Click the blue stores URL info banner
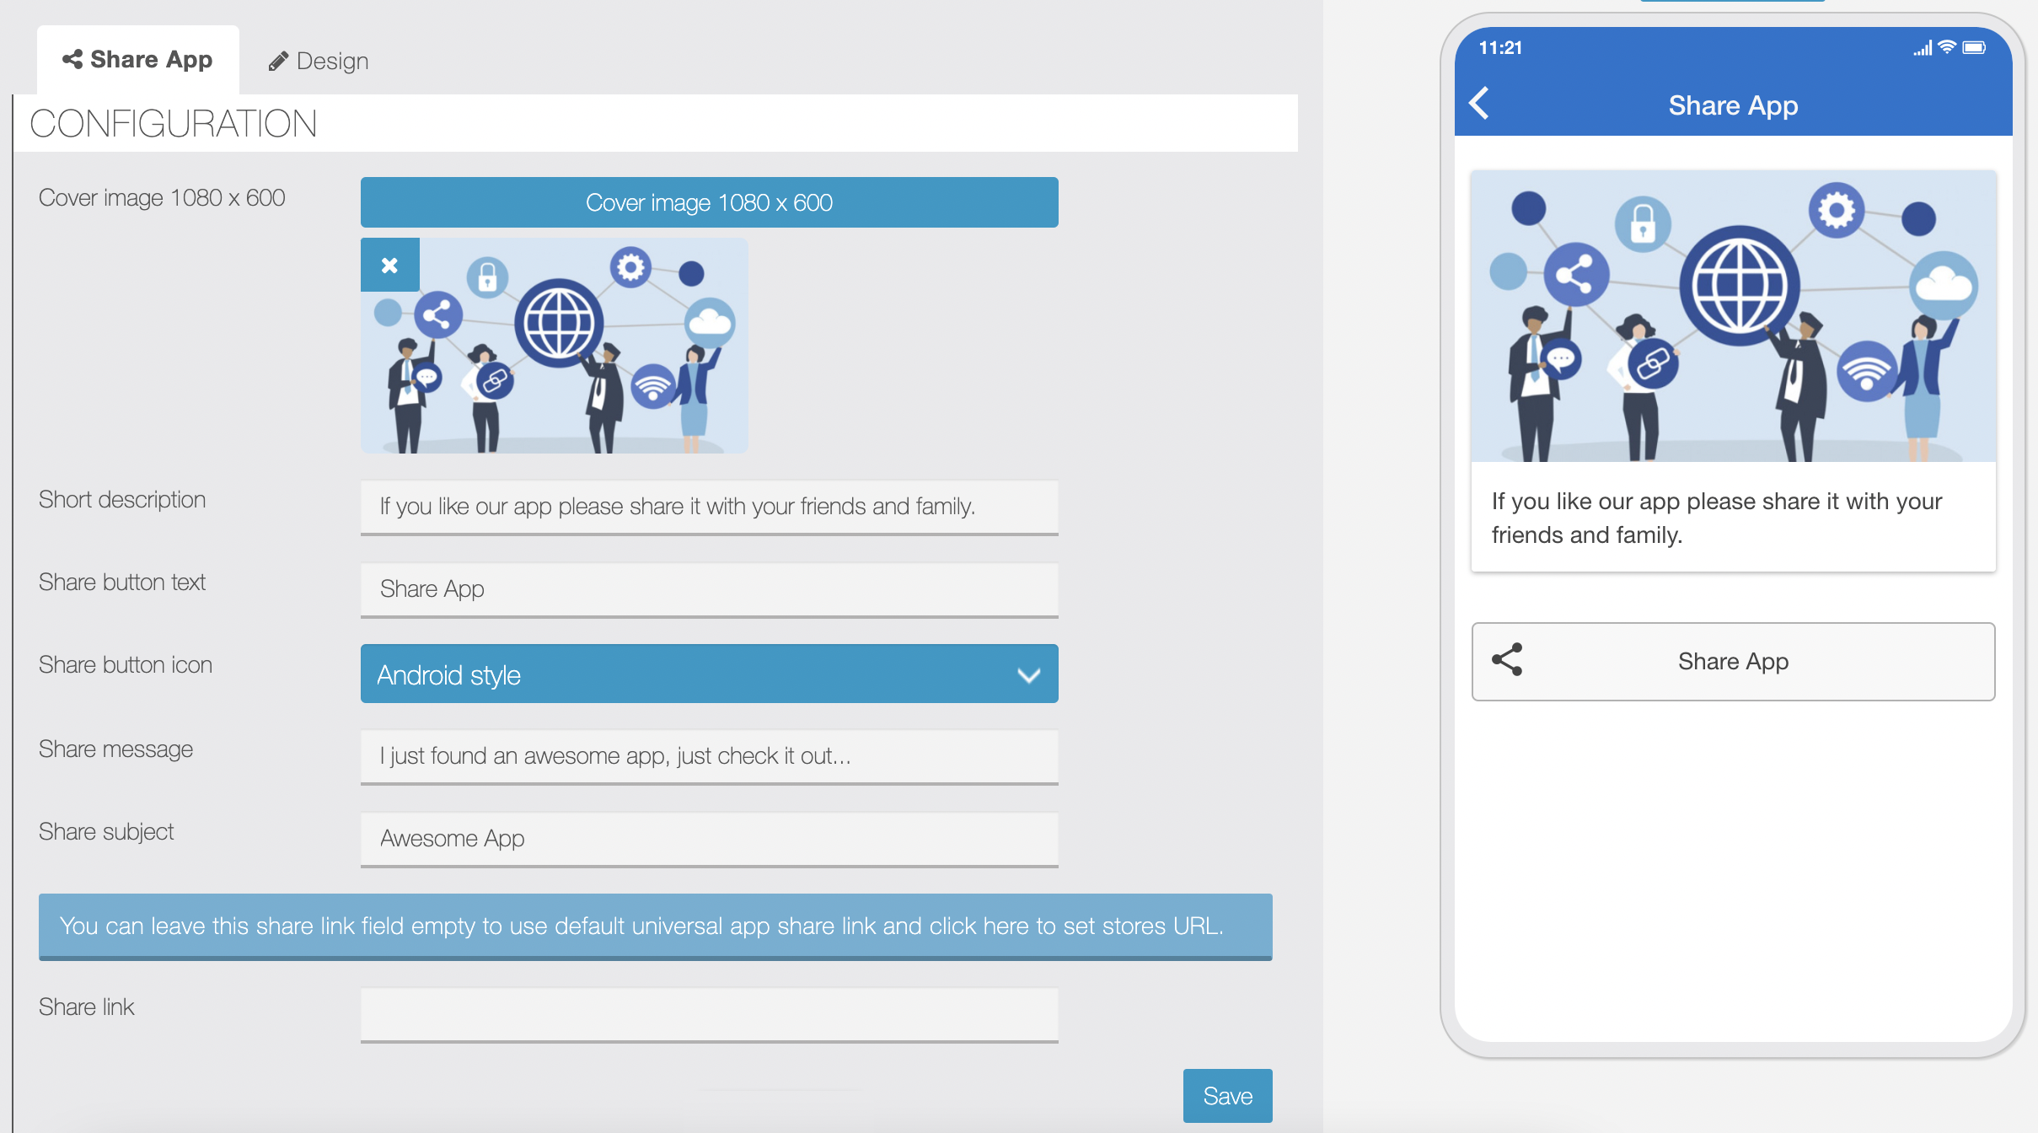 [x=655, y=926]
